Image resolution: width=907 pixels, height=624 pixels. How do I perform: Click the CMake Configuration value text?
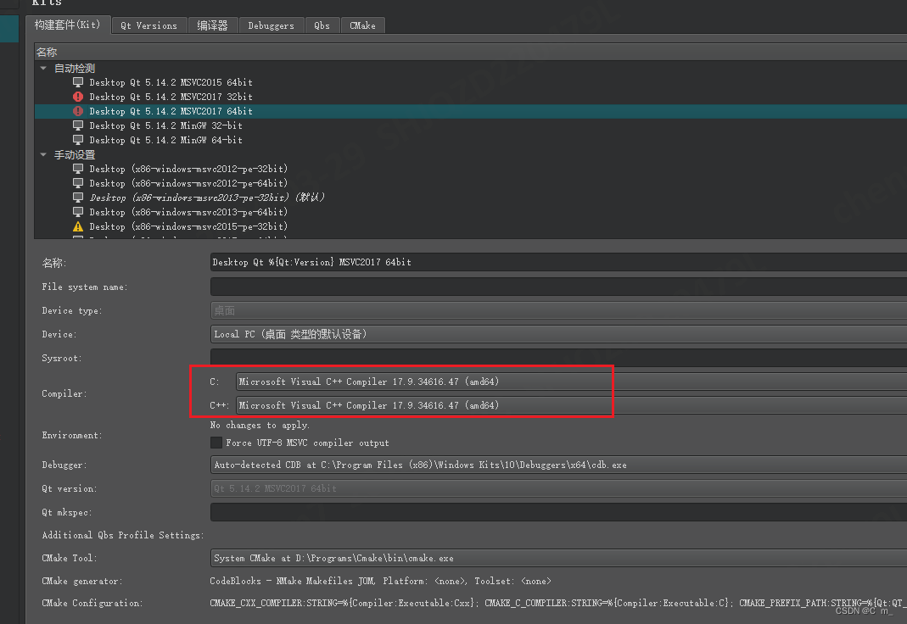tap(558, 603)
